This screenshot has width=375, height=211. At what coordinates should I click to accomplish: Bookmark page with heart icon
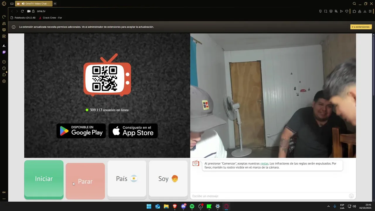coord(347,11)
